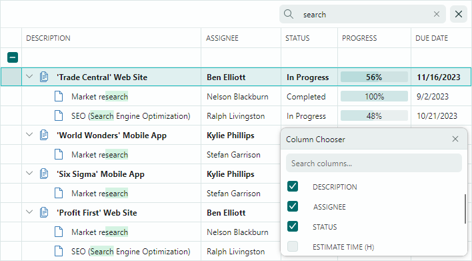The image size is (472, 261).
Task: Select the 'Profit First' Web Site text
Action: 97,213
